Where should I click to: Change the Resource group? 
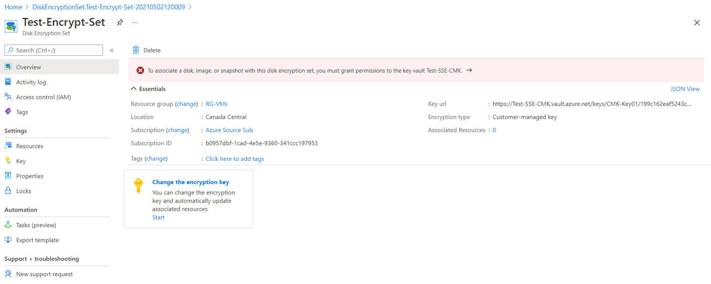click(186, 104)
